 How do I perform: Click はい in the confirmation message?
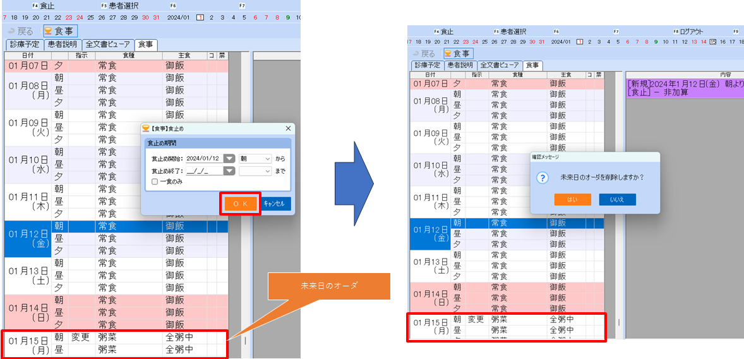[572, 200]
